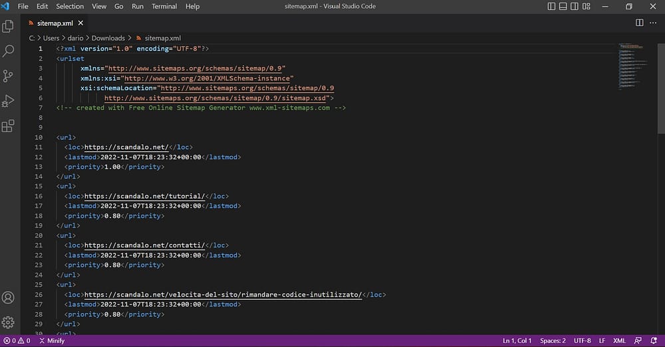Open the feedback icon in status bar
The height and width of the screenshot is (347, 665).
coord(638,340)
